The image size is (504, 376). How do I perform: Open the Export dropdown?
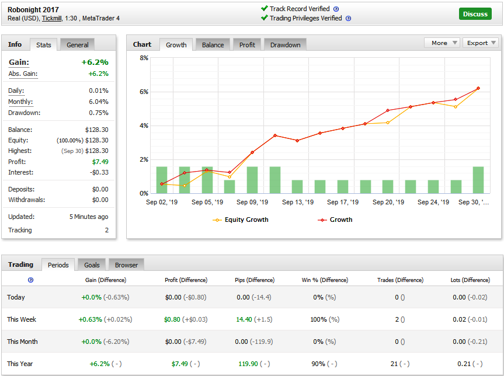coord(481,43)
